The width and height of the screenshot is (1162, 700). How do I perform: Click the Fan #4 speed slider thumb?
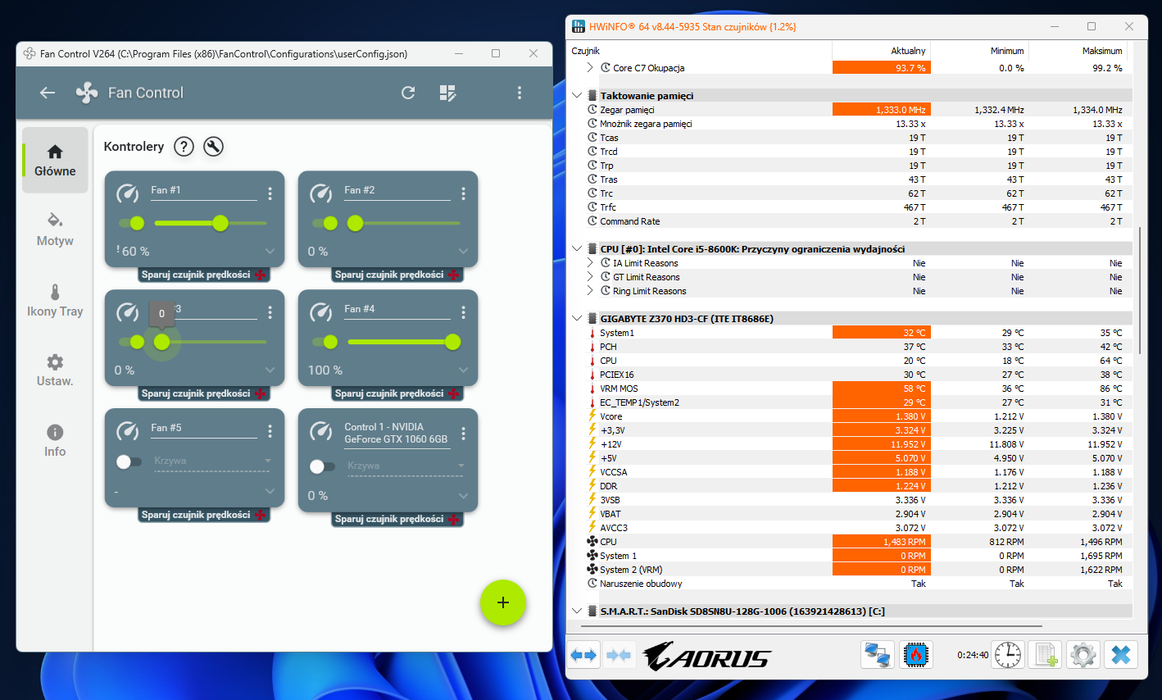(x=452, y=342)
